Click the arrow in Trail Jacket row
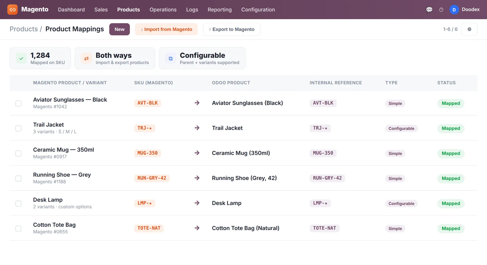The image size is (487, 265). click(197, 128)
